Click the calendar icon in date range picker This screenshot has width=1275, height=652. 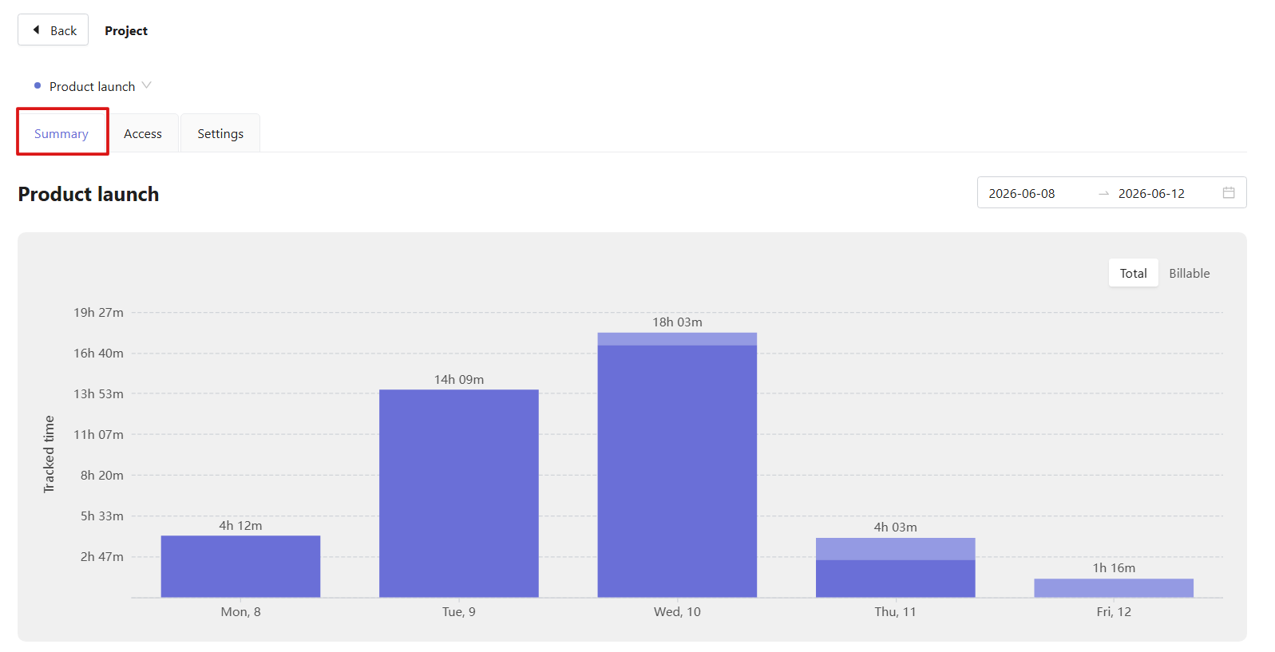click(1228, 192)
